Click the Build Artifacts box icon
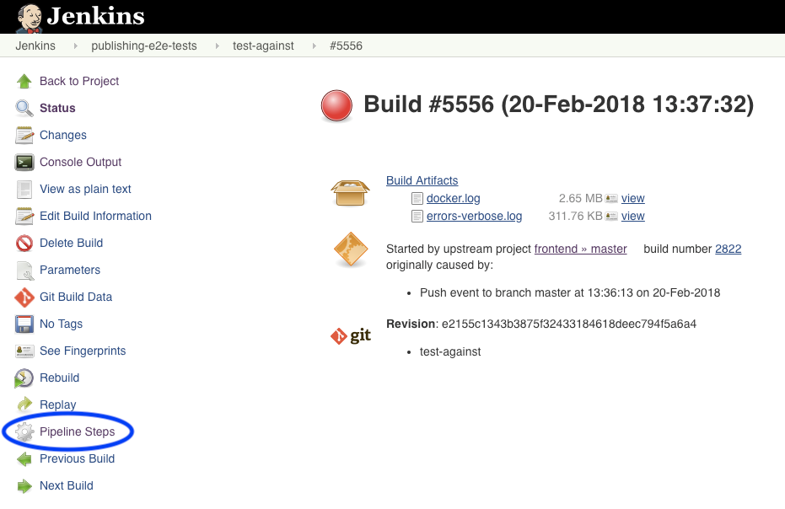Screen dimensions: 785x509 click(351, 193)
